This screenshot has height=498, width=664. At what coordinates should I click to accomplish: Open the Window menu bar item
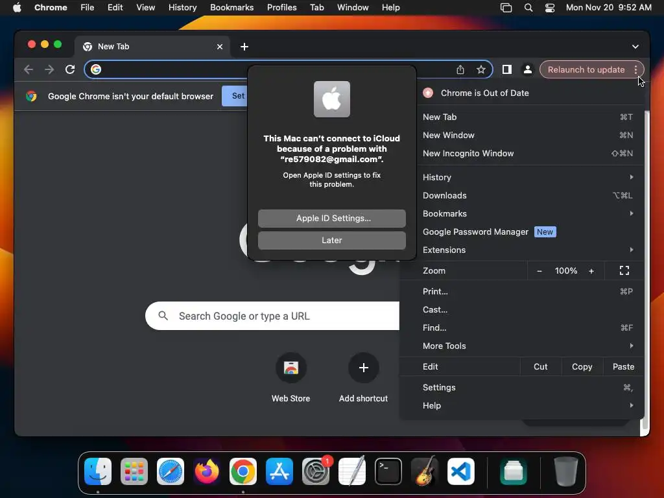pyautogui.click(x=353, y=8)
